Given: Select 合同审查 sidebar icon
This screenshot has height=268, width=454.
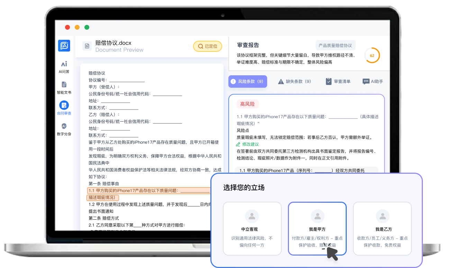Looking at the screenshot, I should coord(64,108).
